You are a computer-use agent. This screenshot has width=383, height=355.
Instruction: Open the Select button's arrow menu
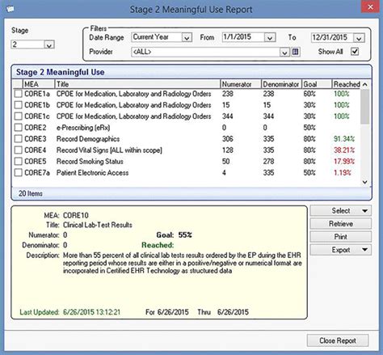365,211
